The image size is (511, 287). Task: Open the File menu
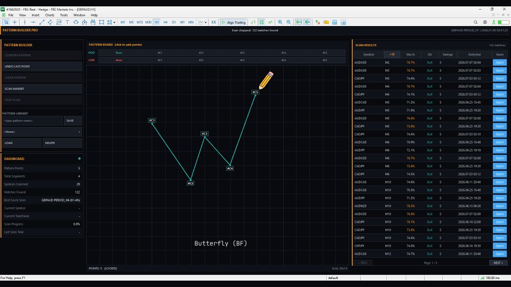(11, 15)
